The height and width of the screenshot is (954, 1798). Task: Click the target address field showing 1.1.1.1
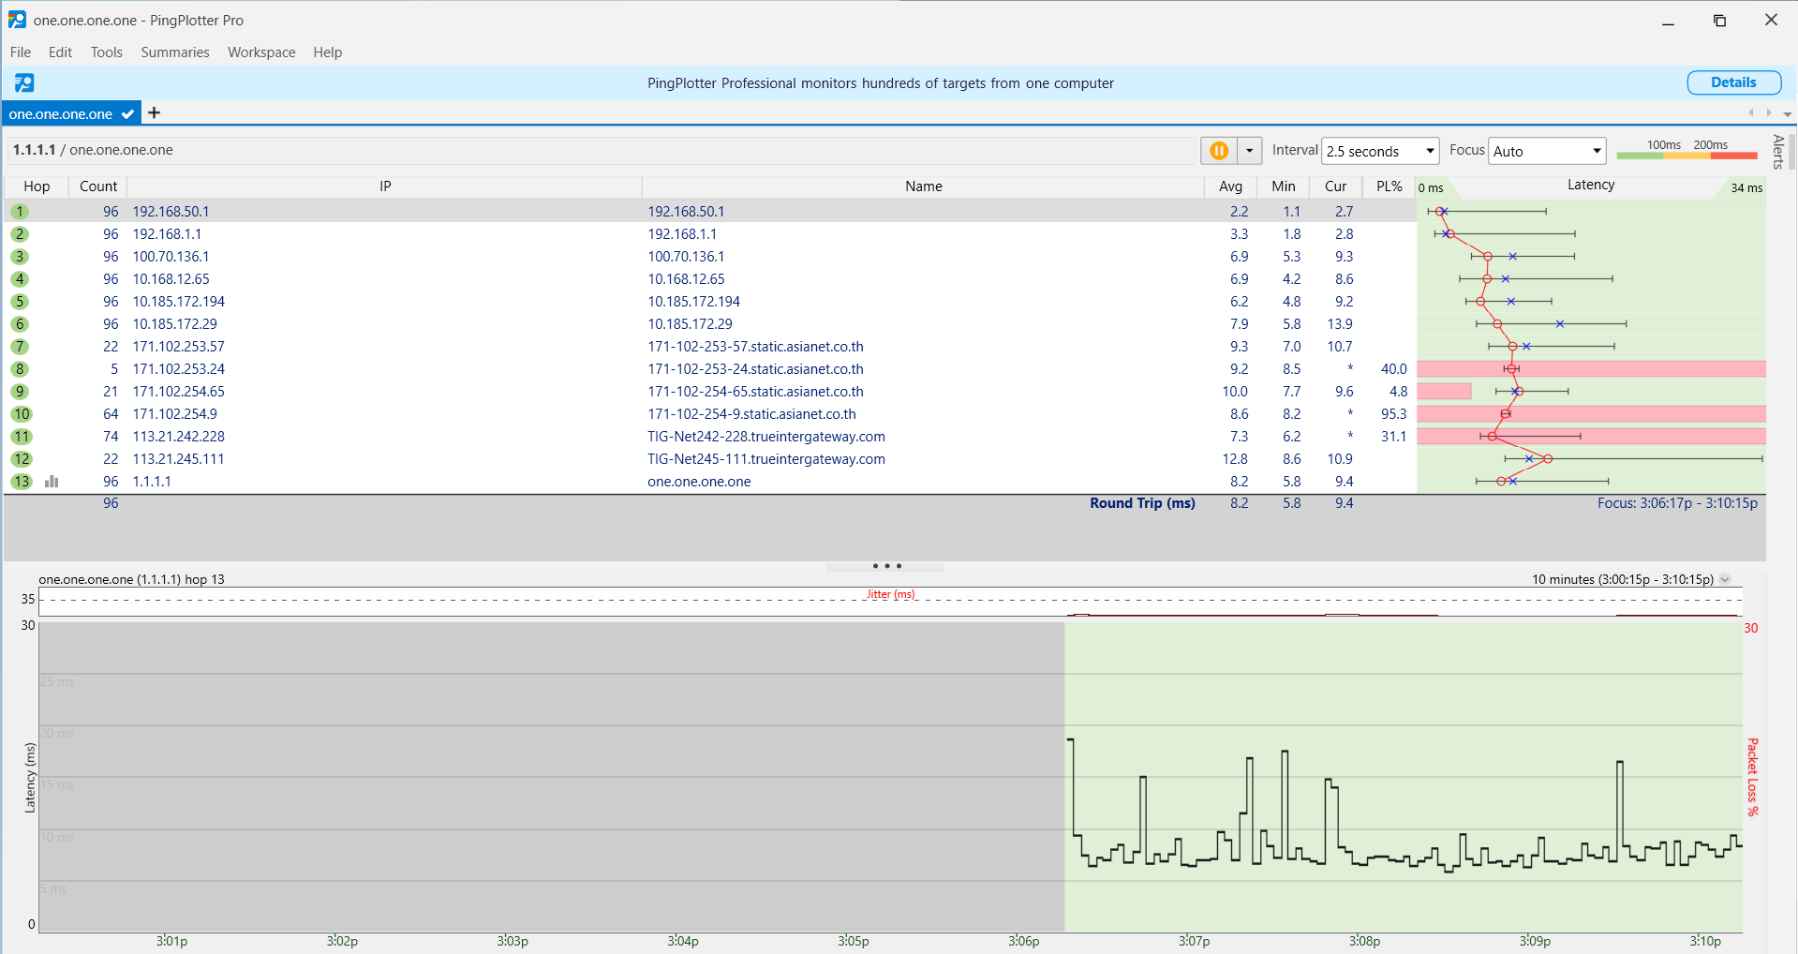[600, 150]
